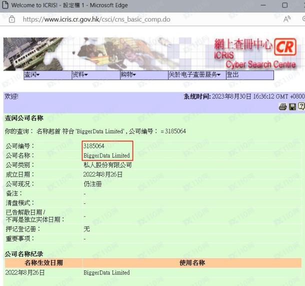Screen dimensions: 305x286
Task: Click the 重要事项 label
Action: pyautogui.click(x=20, y=238)
